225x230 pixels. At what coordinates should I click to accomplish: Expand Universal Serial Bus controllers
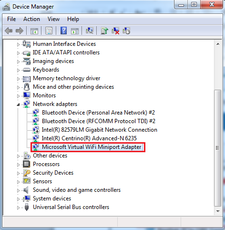(x=18, y=208)
